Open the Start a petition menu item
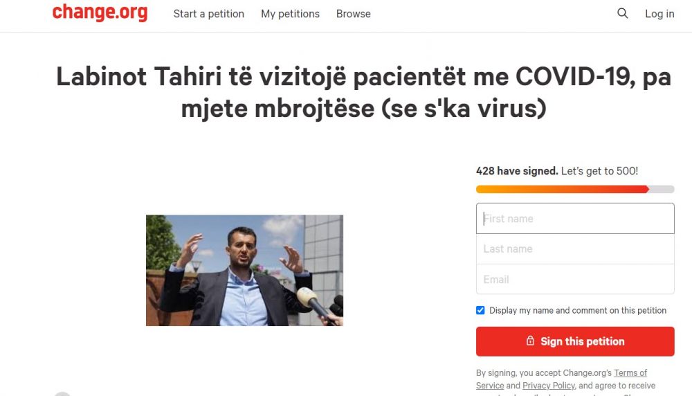 coord(208,14)
